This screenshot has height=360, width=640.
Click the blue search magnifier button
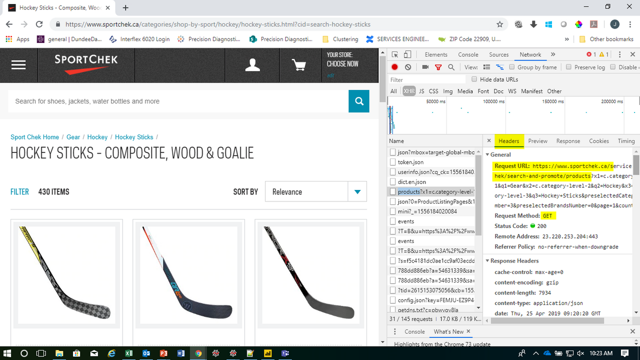click(359, 101)
